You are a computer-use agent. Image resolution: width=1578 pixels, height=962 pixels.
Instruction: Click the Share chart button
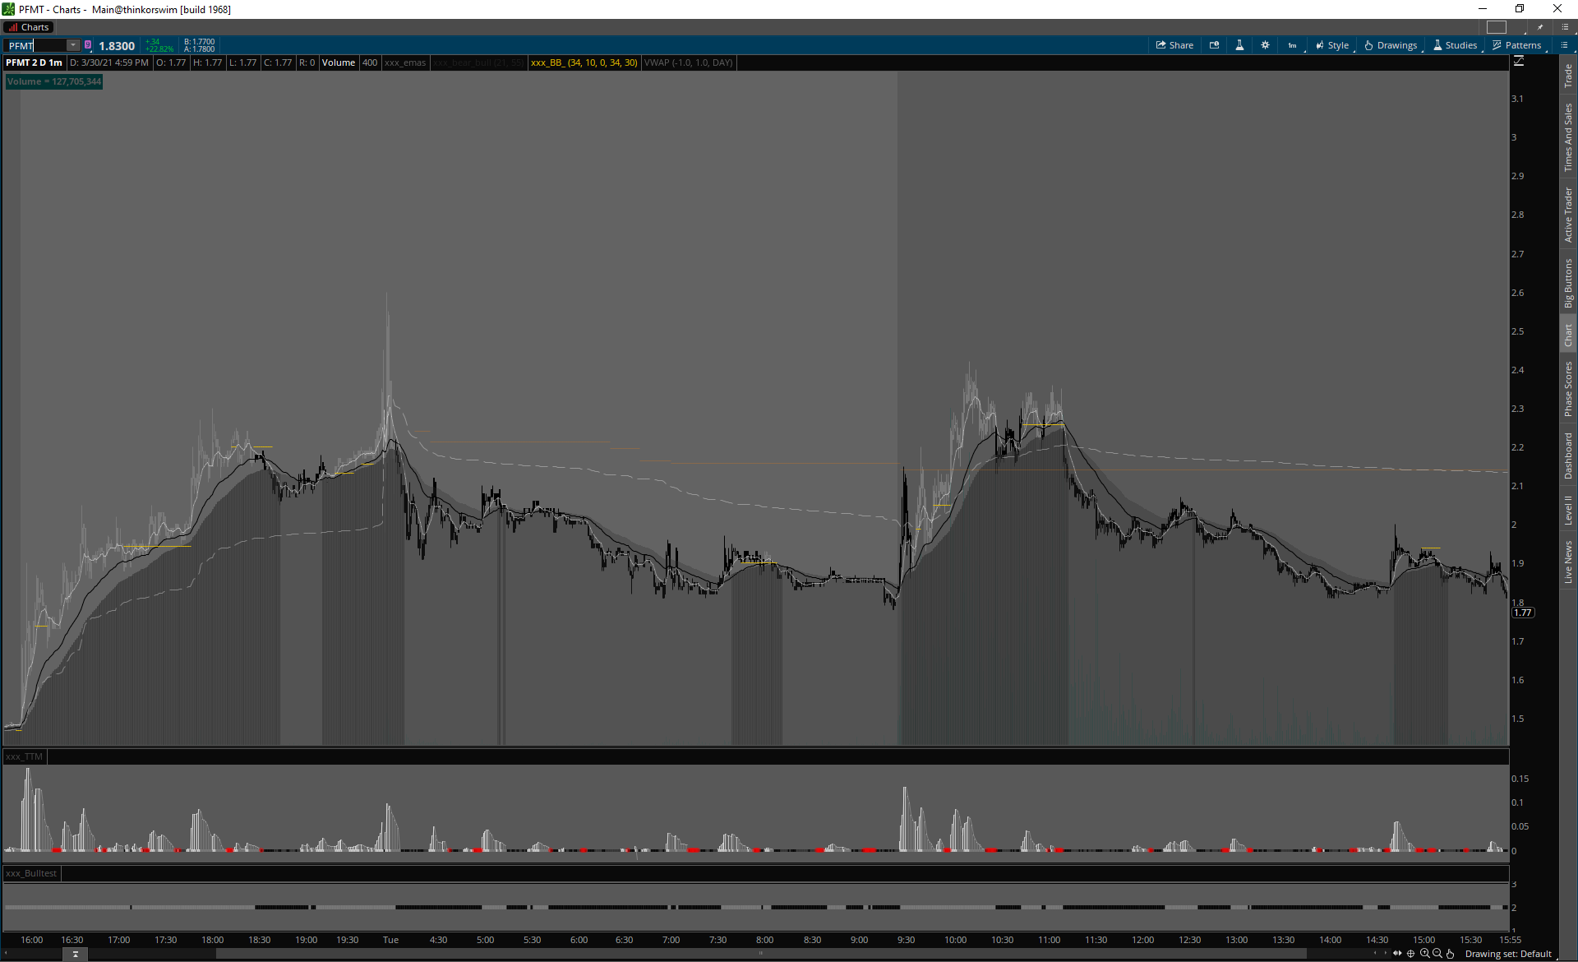pos(1174,45)
